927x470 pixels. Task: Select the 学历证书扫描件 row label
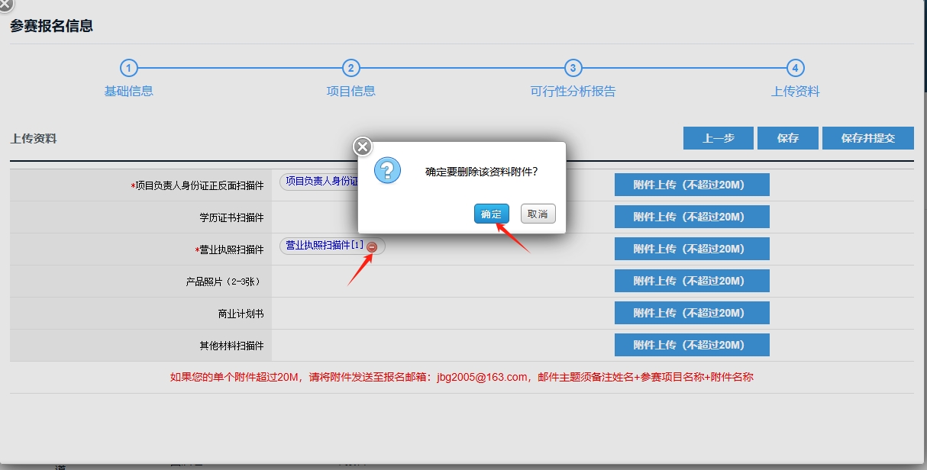[x=231, y=217]
